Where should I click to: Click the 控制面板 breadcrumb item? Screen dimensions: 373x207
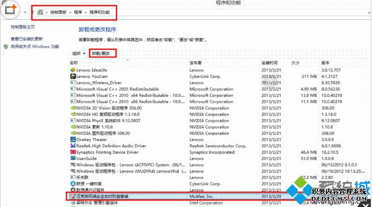tap(58, 12)
